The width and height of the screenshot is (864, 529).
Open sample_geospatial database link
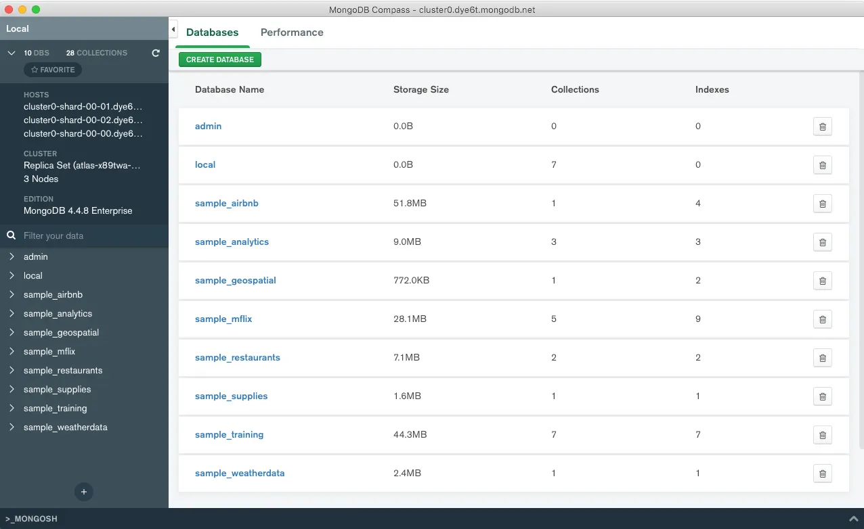236,280
